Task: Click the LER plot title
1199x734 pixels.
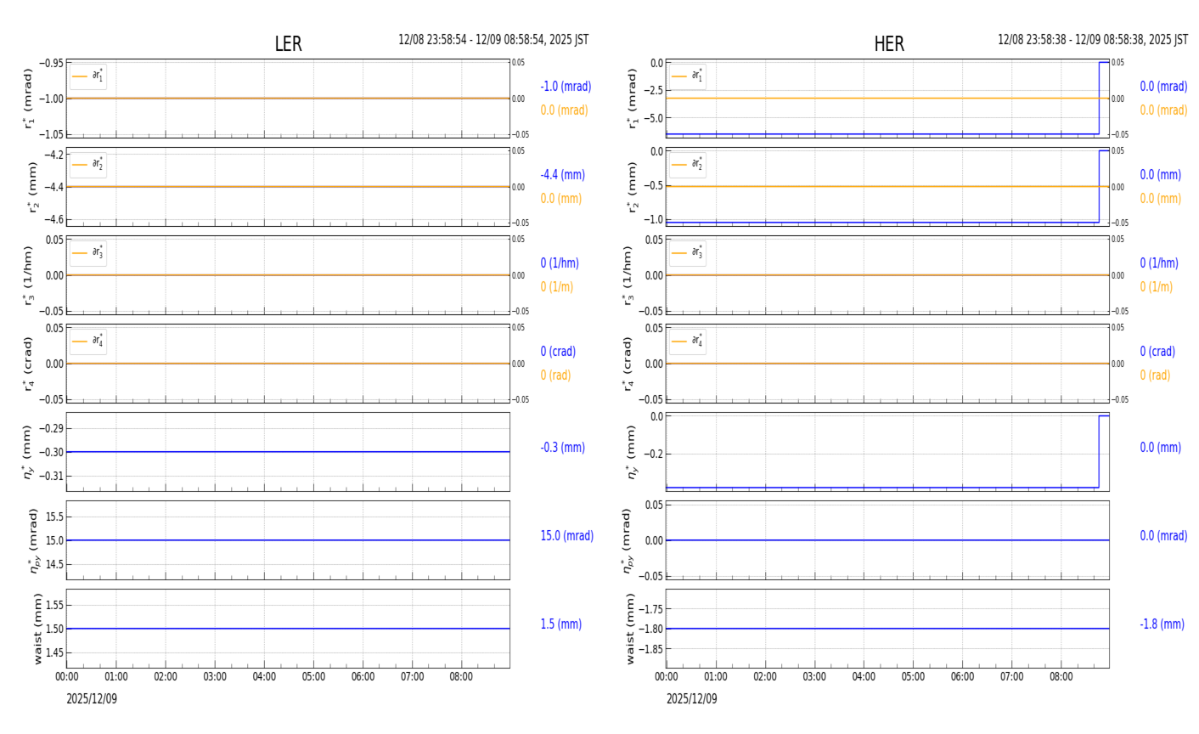Action: click(288, 44)
